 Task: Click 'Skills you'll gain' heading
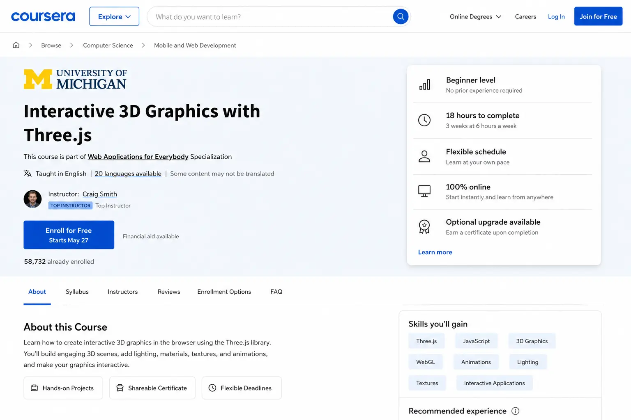click(x=438, y=324)
